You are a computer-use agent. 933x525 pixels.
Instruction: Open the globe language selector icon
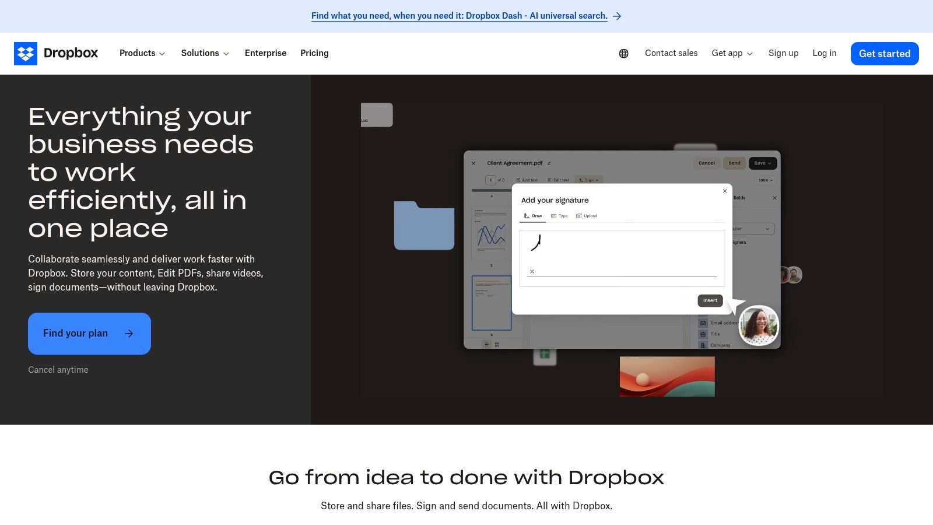[x=623, y=53]
